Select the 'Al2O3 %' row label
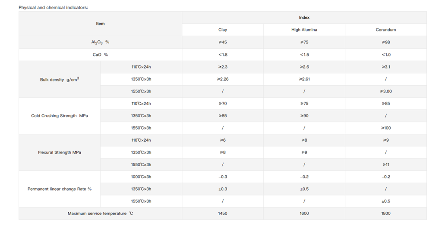The image size is (442, 229). point(100,42)
